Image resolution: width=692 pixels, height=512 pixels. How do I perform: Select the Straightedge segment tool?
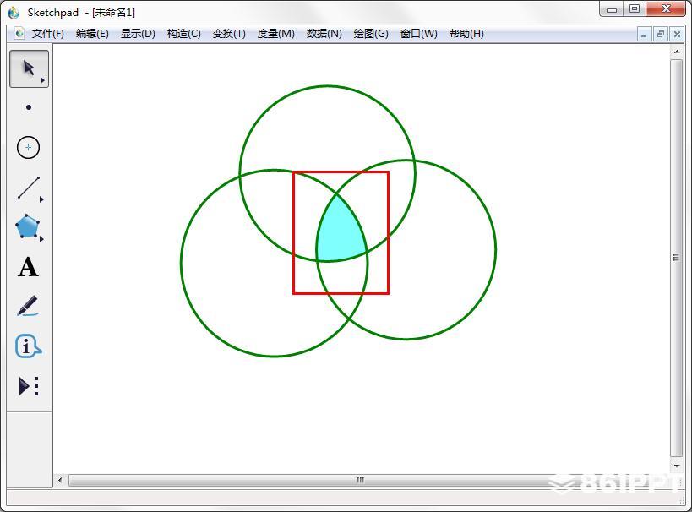point(29,188)
